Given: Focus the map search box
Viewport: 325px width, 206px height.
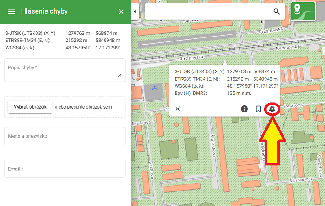Looking at the screenshot, I should tap(207, 11).
